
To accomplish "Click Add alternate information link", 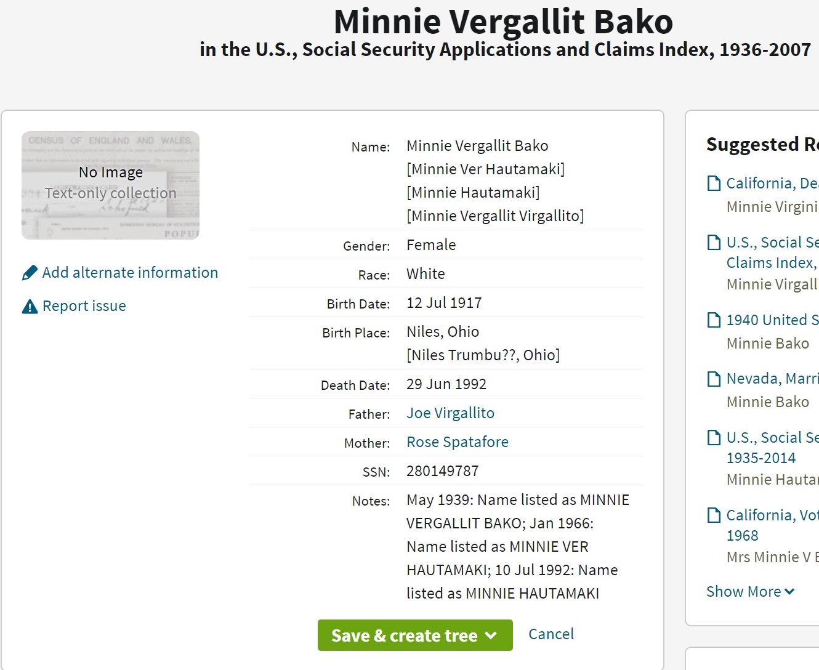I will click(x=130, y=273).
